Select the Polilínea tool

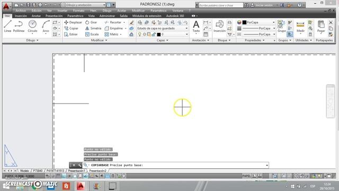point(19,26)
